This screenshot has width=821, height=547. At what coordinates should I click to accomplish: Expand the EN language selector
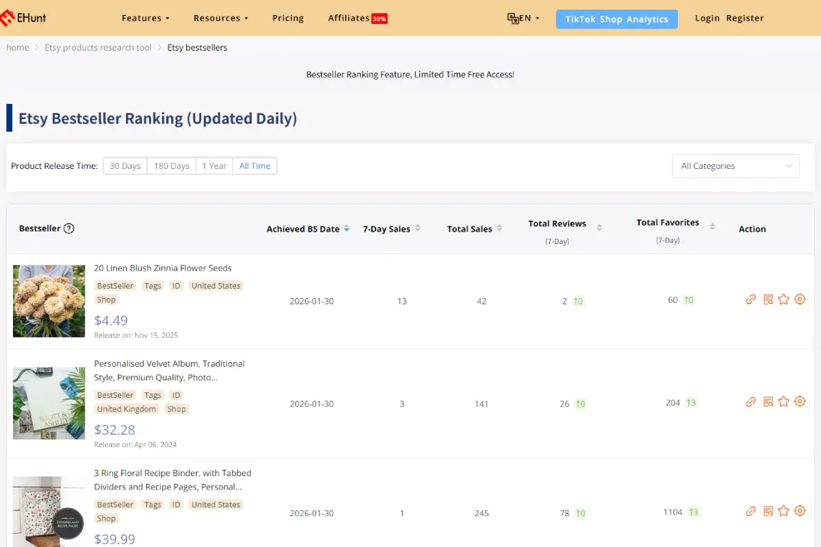click(523, 18)
